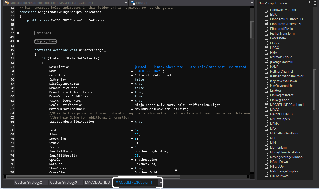Select NetChangeDisplay in explorer

click(284, 171)
